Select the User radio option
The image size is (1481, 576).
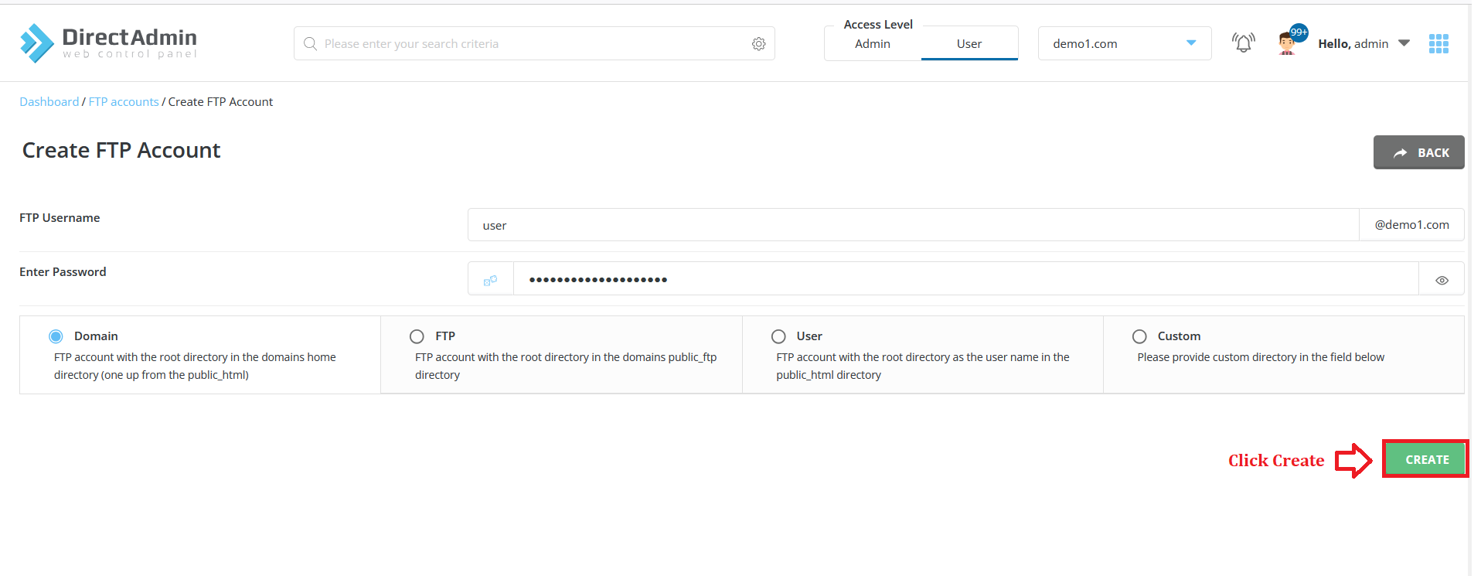tap(778, 336)
